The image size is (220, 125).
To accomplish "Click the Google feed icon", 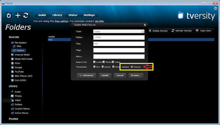I will point(12,67).
